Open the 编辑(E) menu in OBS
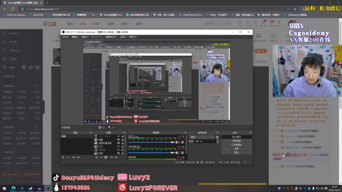The width and height of the screenshot is (342, 192). [x=75, y=37]
